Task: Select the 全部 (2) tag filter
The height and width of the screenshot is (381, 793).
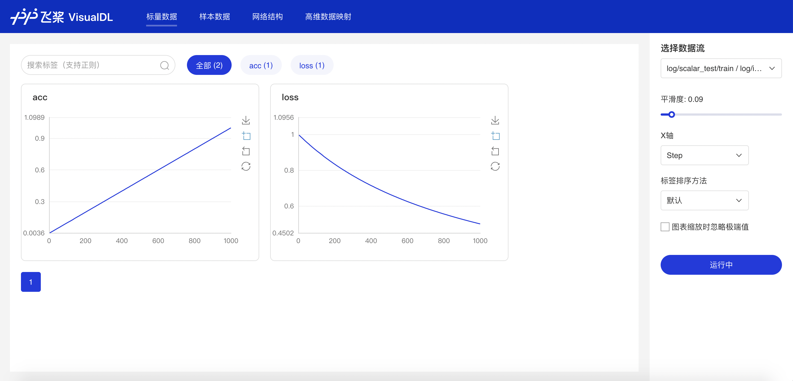Action: (x=209, y=65)
